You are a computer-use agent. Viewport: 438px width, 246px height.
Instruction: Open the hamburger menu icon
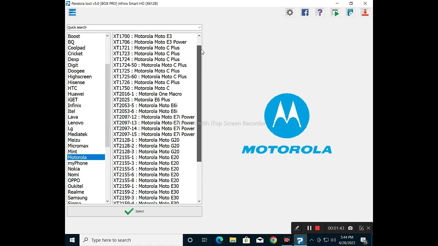pos(72,13)
